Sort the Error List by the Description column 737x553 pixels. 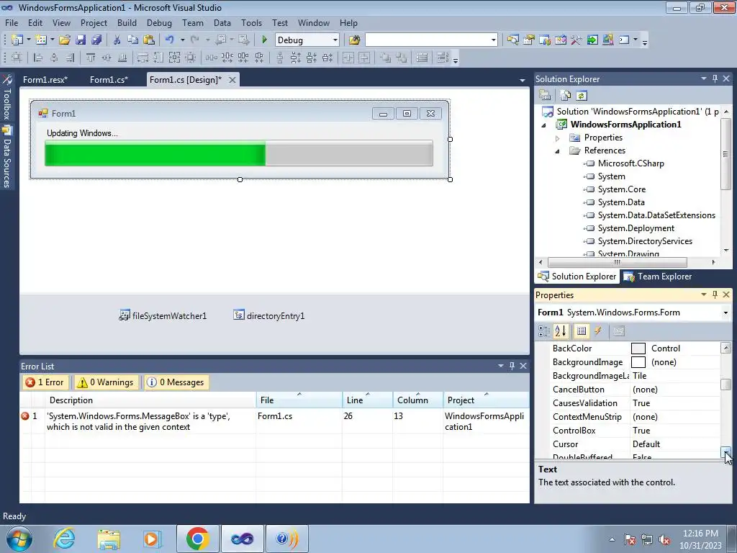[150, 400]
